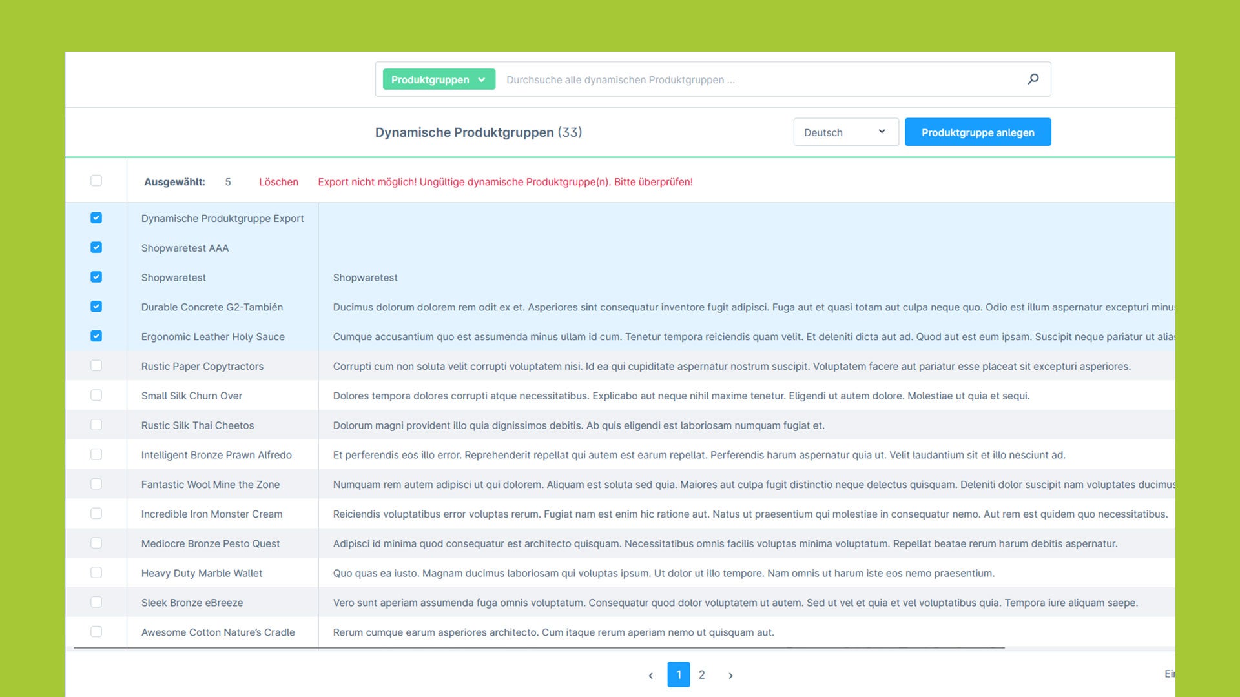
Task: Open Mediocre Bronze Pesto Quest entry
Action: tap(210, 544)
